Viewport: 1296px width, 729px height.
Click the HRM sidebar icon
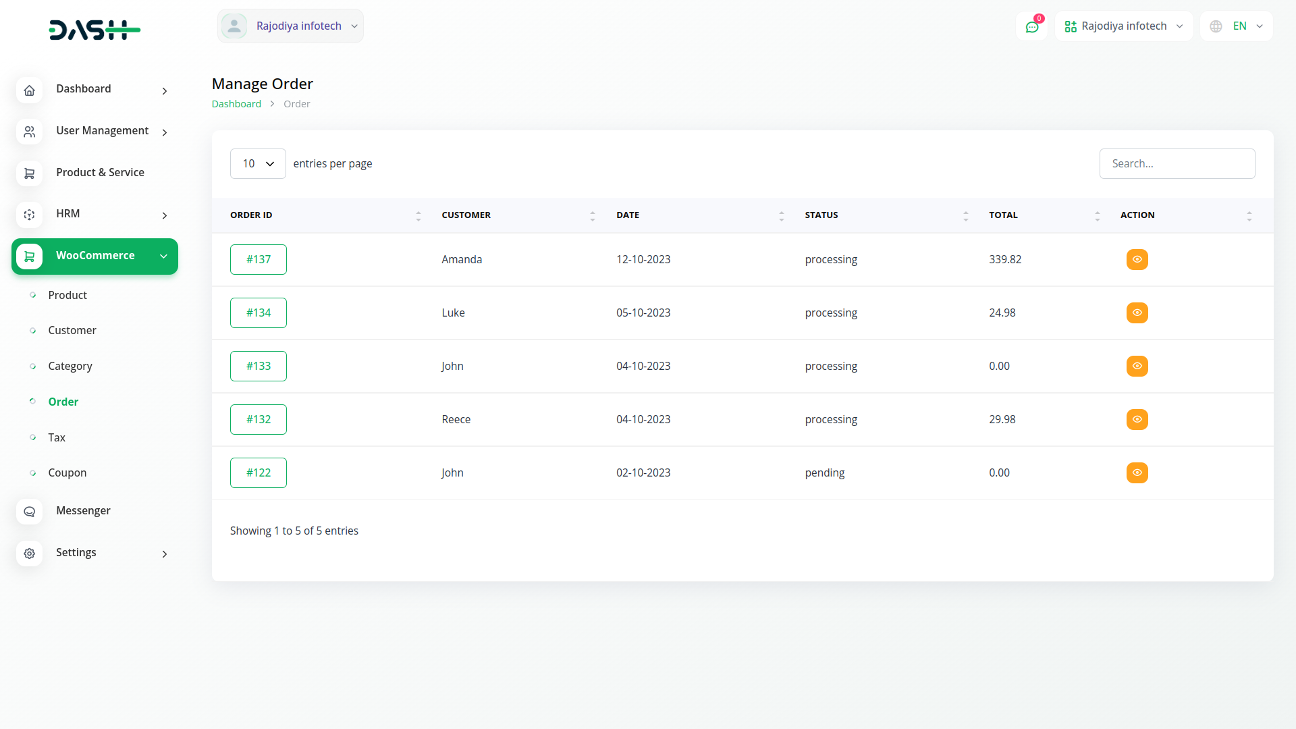[x=29, y=215]
